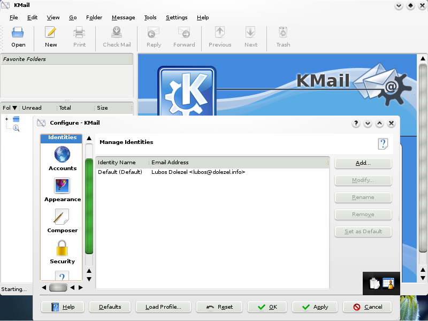Click the Trash toolbar icon
The image size is (428, 321).
click(x=283, y=37)
